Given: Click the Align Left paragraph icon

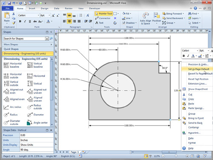Looking at the screenshot, I should (64, 21).
